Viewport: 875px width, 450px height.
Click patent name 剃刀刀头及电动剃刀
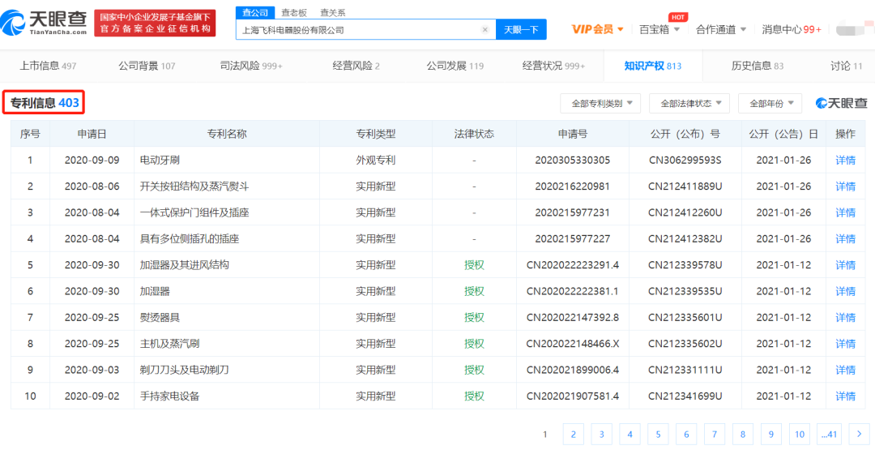pos(184,371)
